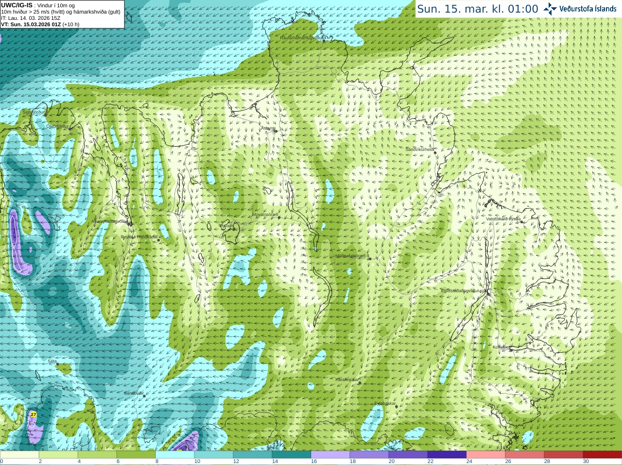
Task: Click the 'Sun. 15. mar. kl. 01:00' timestamp
Action: (478, 9)
